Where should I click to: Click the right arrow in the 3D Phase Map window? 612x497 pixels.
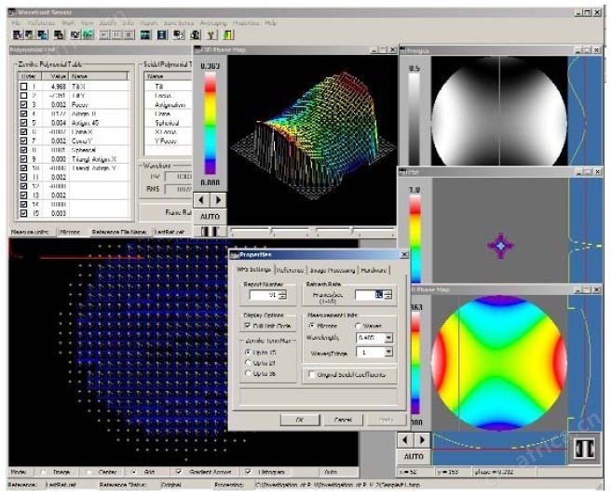pyautogui.click(x=218, y=200)
